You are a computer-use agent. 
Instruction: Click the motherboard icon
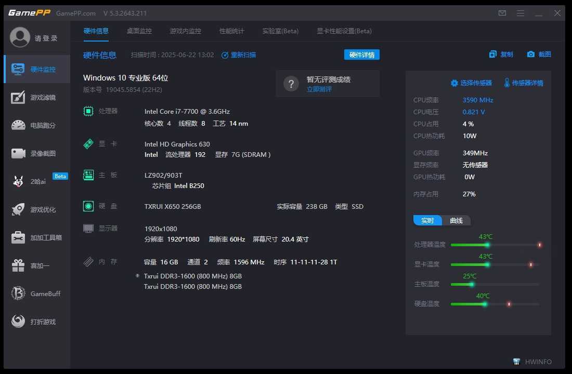pos(88,175)
